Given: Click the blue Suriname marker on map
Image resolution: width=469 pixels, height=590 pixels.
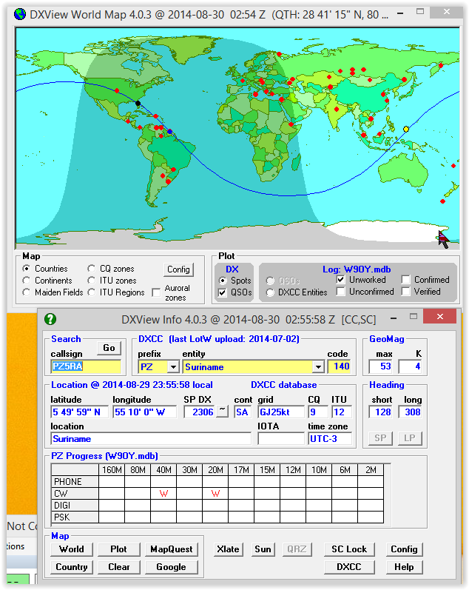Looking at the screenshot, I should [x=170, y=132].
